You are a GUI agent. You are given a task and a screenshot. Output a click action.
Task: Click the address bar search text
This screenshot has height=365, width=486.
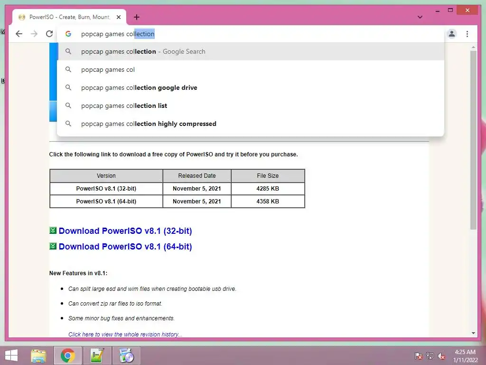(x=118, y=34)
